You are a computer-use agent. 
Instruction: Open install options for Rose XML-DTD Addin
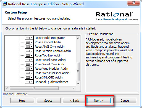pyautogui.click(x=29, y=77)
